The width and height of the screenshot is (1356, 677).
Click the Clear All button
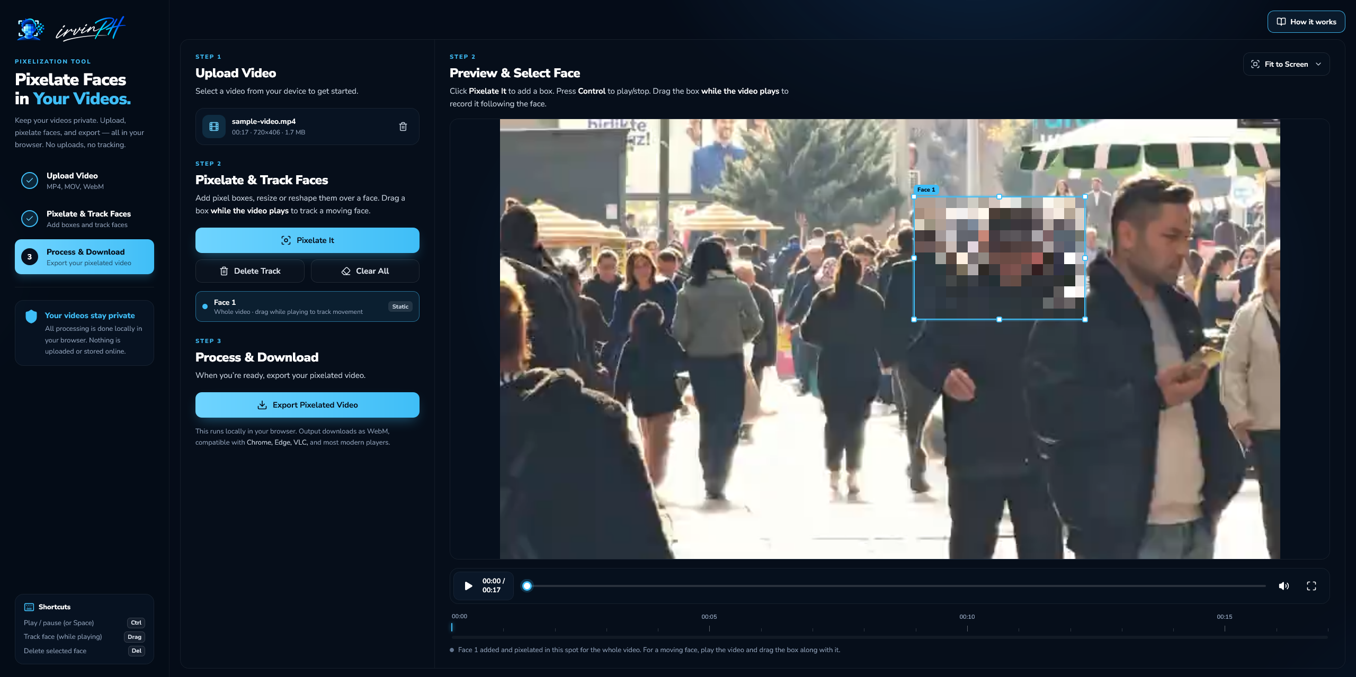point(365,271)
